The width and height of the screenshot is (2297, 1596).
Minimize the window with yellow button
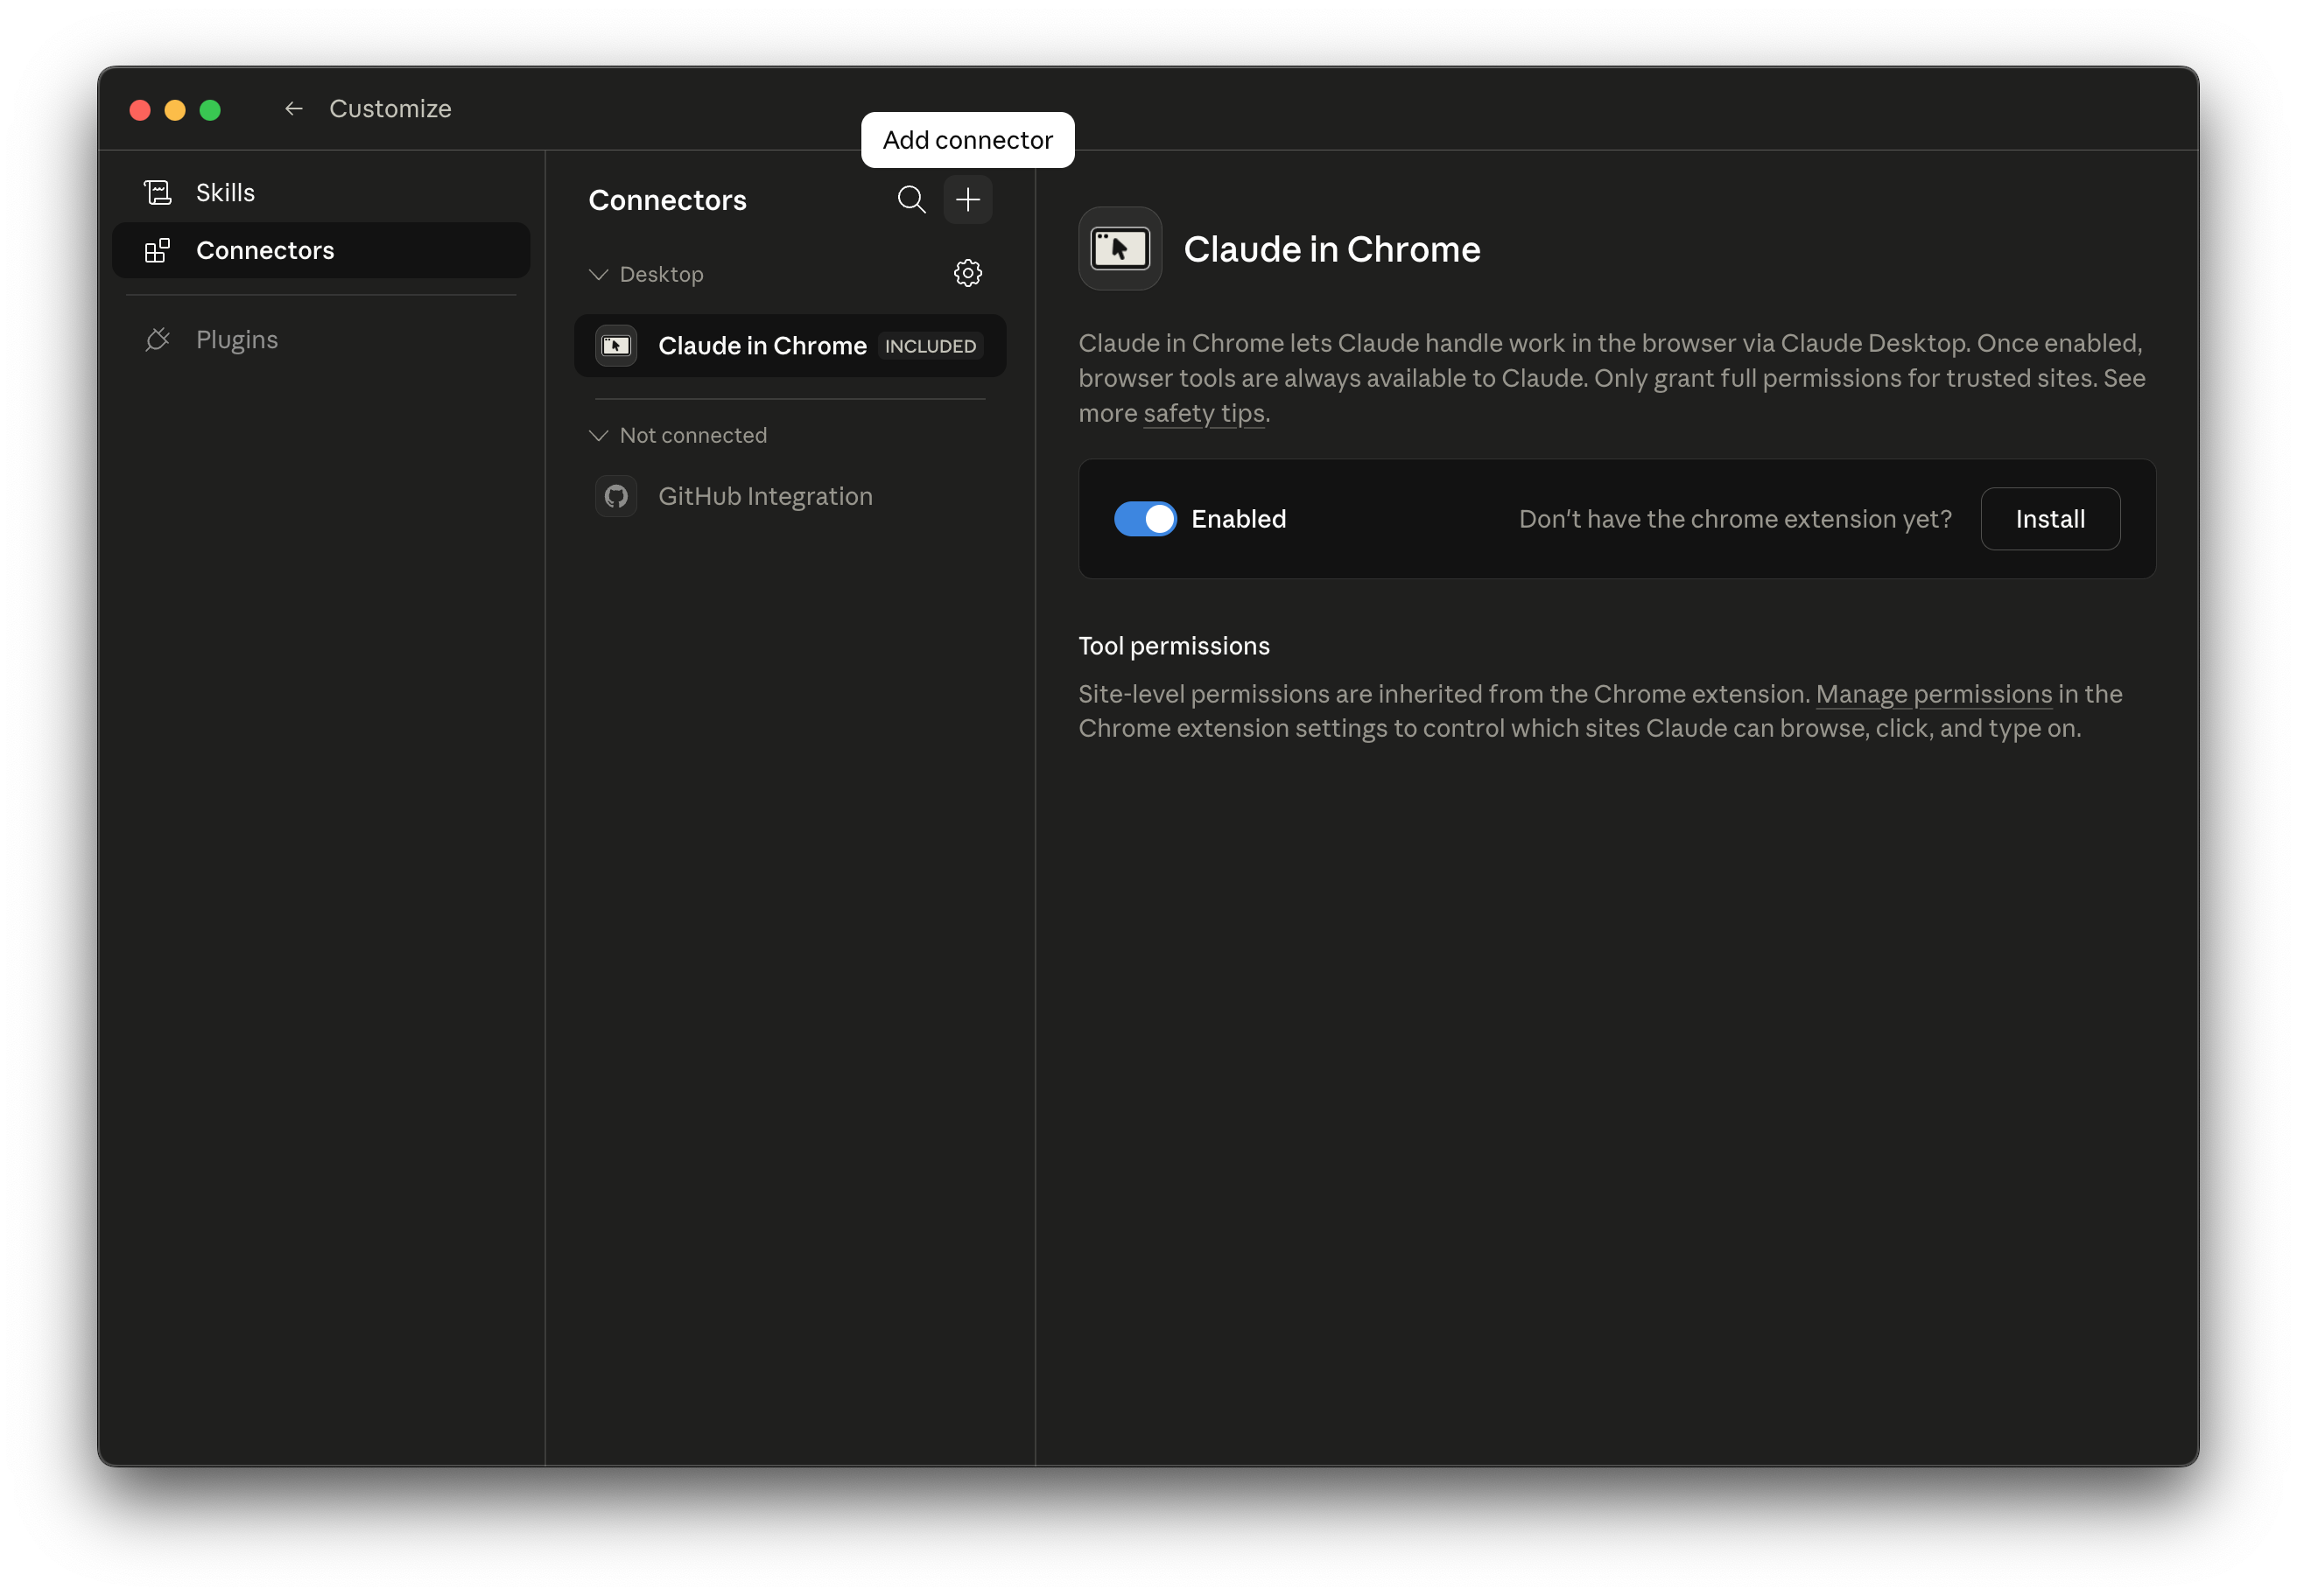click(x=175, y=110)
